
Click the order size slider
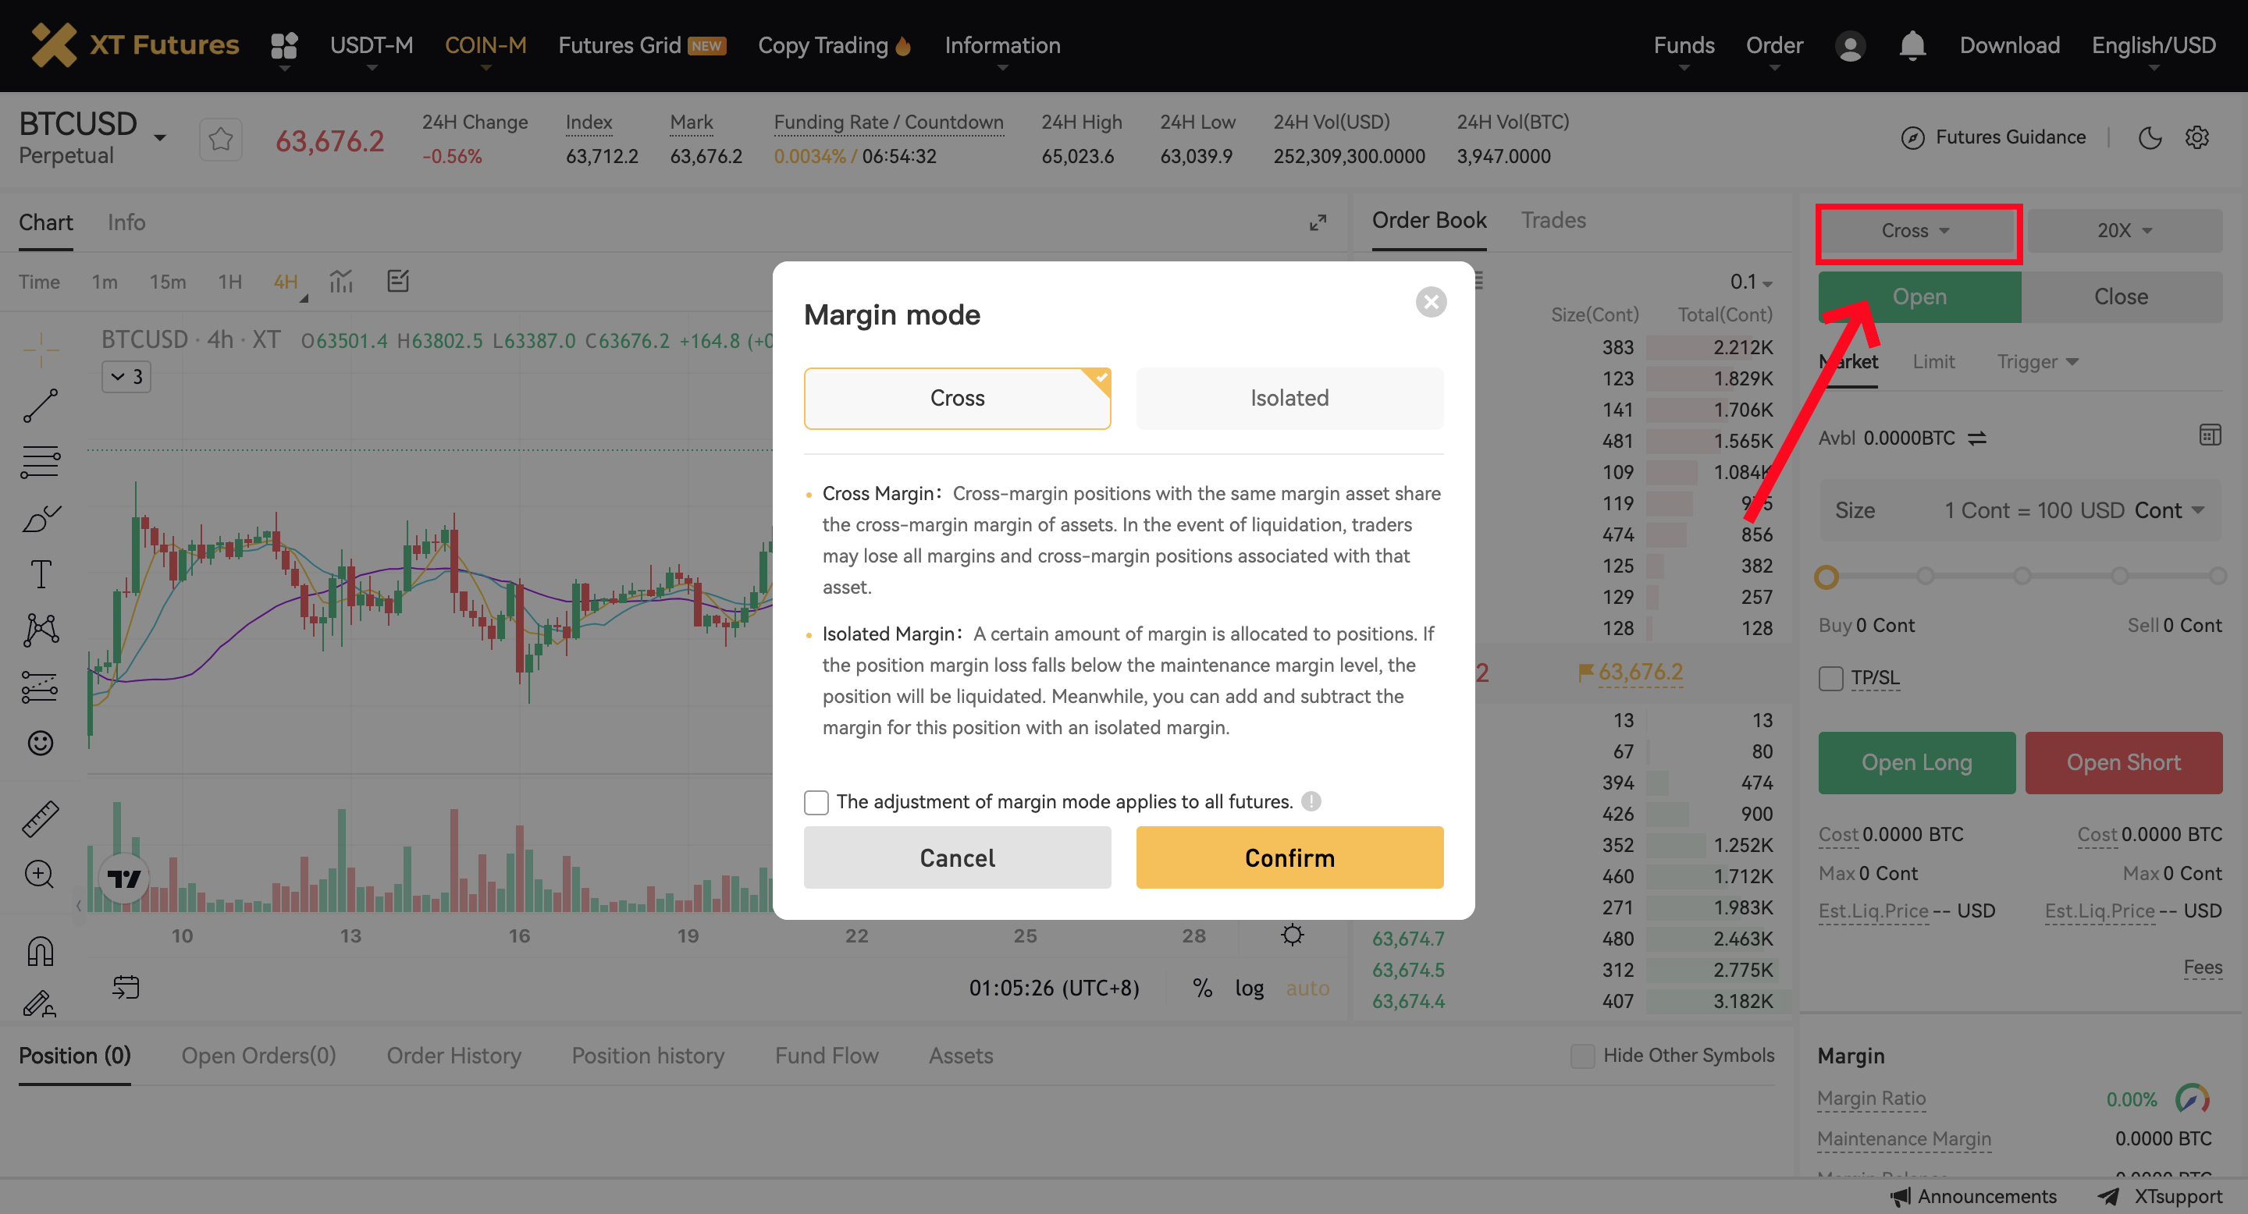click(x=1829, y=577)
